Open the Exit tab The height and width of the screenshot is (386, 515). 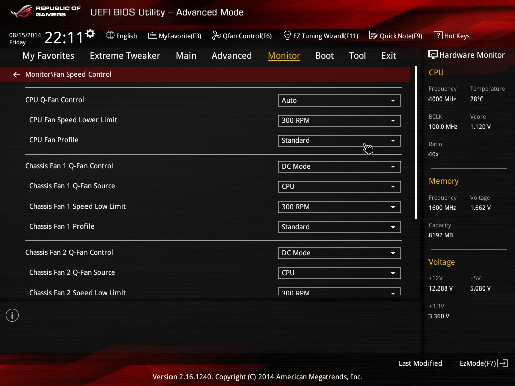[x=389, y=56]
